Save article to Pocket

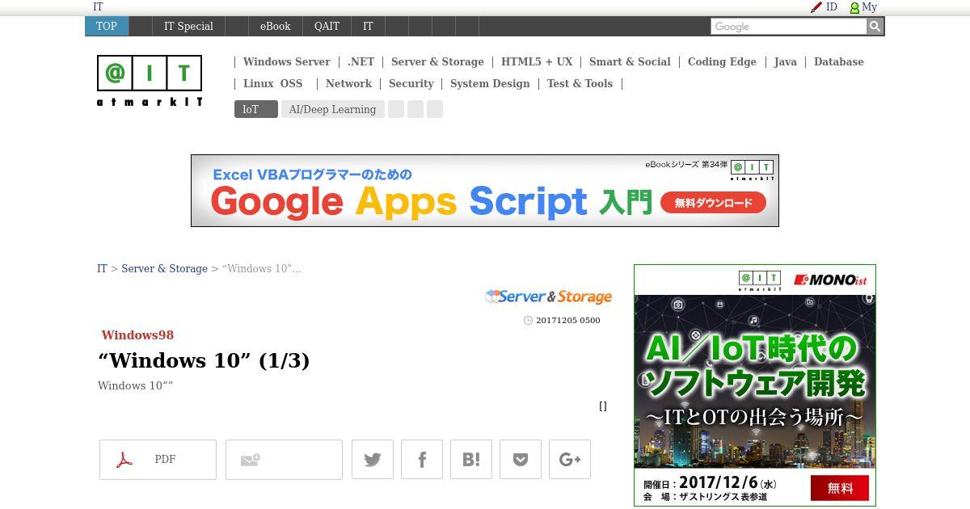(521, 460)
